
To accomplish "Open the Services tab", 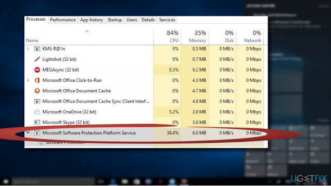I will coord(167,20).
